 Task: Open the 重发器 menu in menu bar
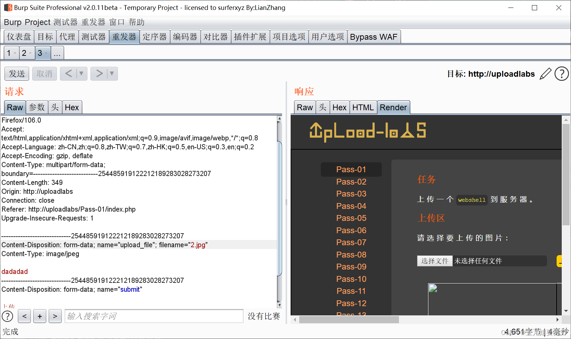pyautogui.click(x=93, y=22)
